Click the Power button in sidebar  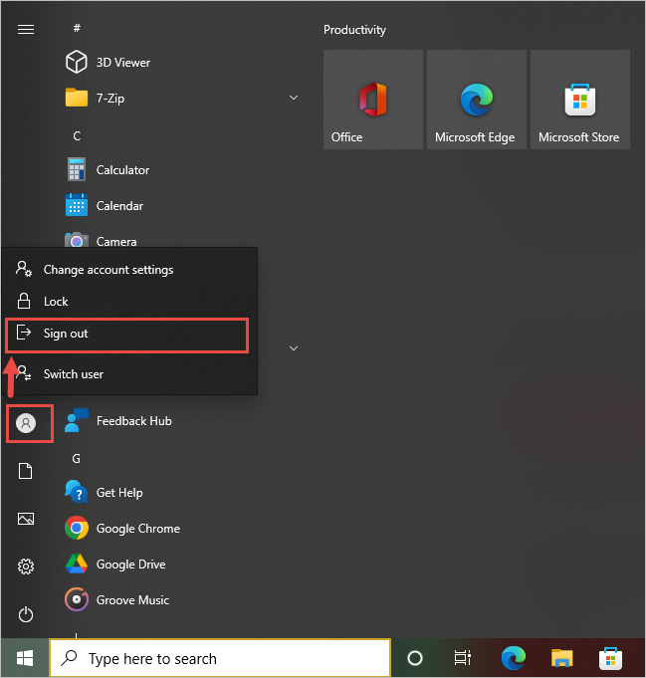tap(26, 614)
